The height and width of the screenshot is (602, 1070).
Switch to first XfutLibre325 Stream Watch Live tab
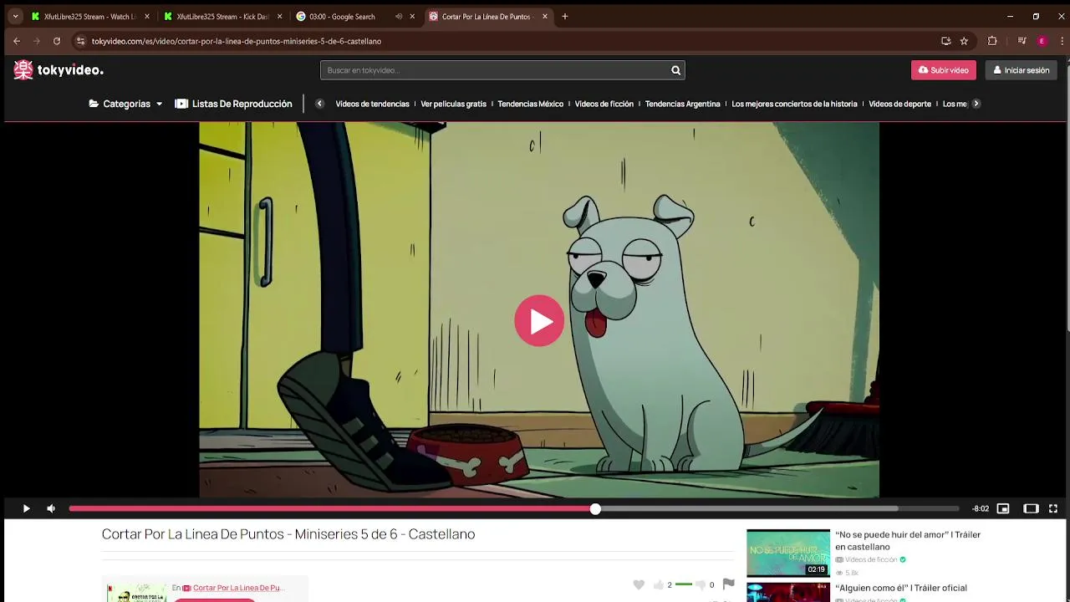pos(90,17)
